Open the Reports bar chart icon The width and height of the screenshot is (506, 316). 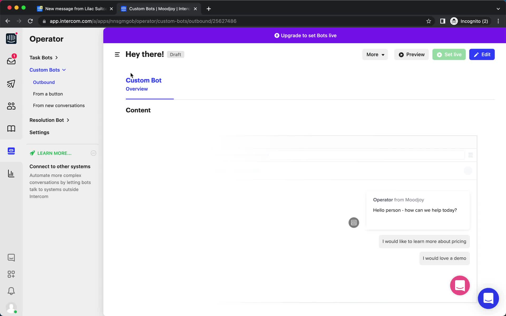pyautogui.click(x=11, y=174)
